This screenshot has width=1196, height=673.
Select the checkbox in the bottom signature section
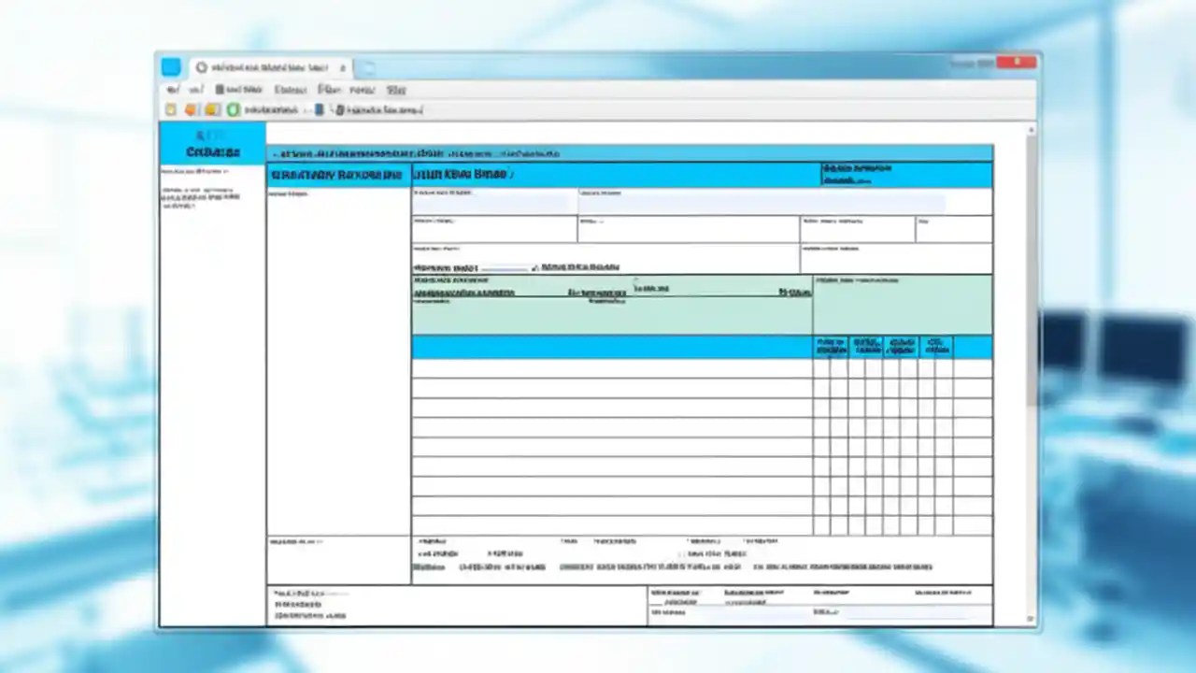coord(656,603)
